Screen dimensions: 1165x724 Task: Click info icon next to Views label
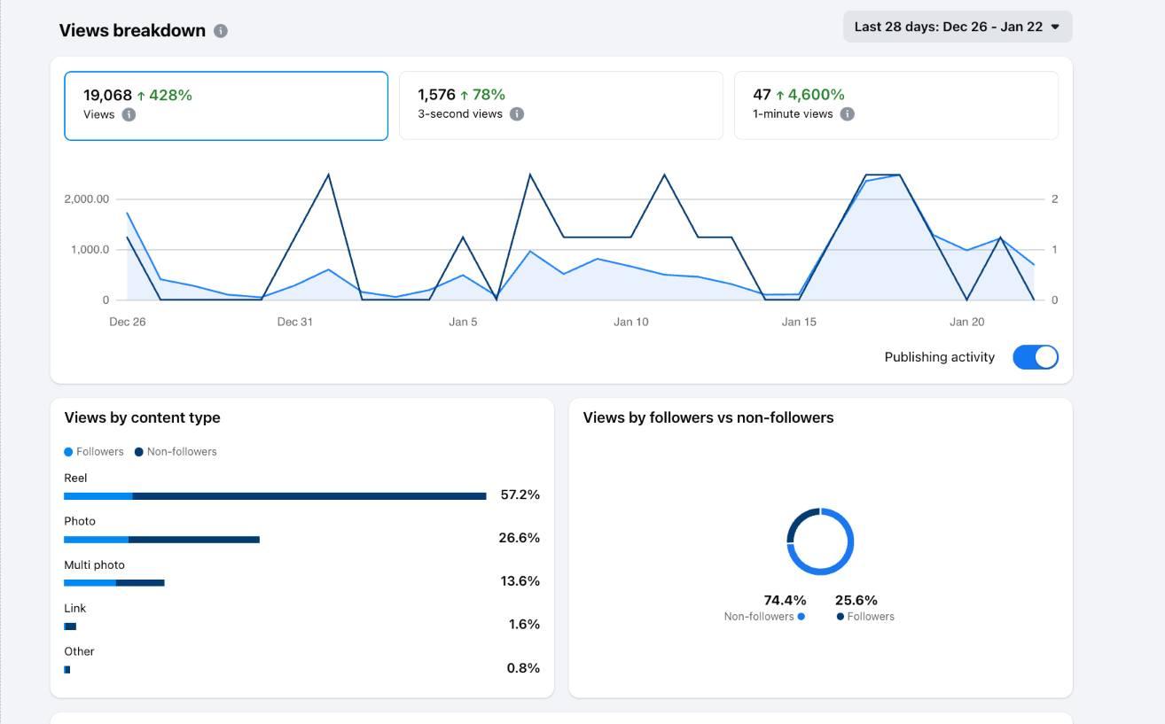pos(129,114)
